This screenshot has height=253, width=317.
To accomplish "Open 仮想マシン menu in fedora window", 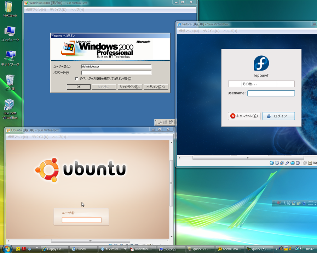I will point(189,31).
